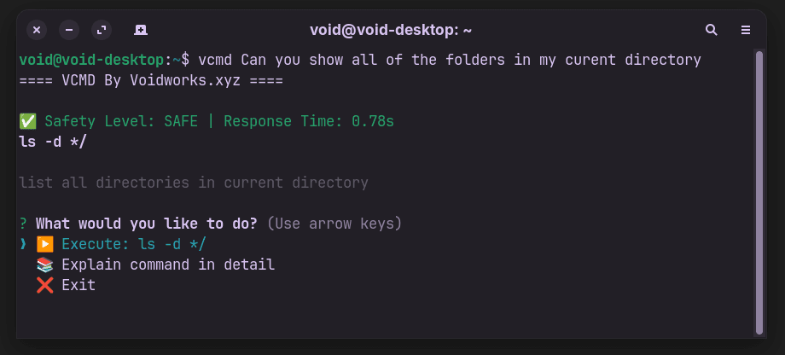The width and height of the screenshot is (785, 355).
Task: Click the window title void@void-desktop: ~
Action: pos(391,30)
